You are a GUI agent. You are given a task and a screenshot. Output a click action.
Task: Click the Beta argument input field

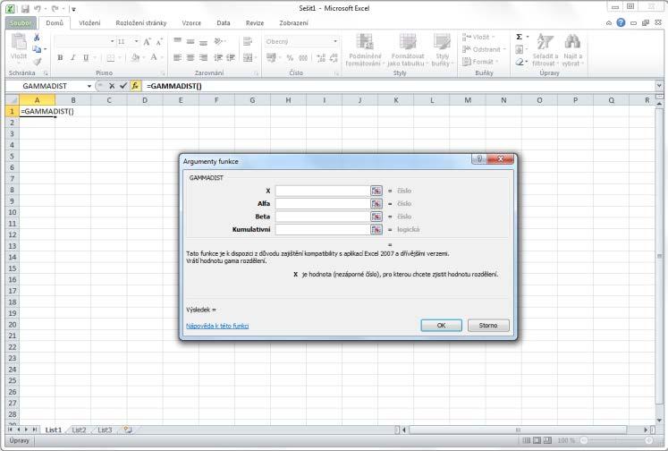click(323, 217)
